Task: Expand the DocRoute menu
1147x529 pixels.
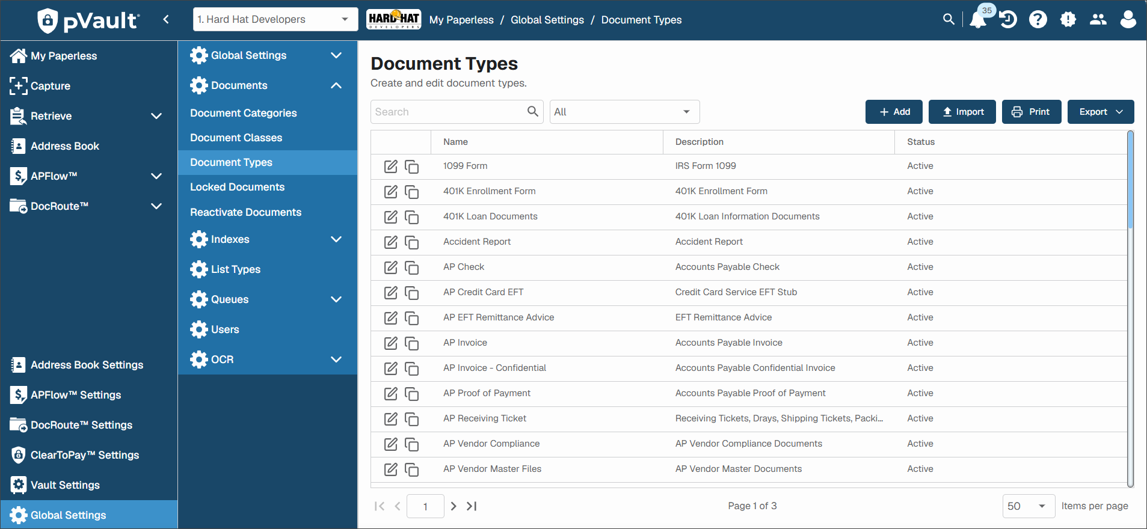Action: click(x=156, y=206)
